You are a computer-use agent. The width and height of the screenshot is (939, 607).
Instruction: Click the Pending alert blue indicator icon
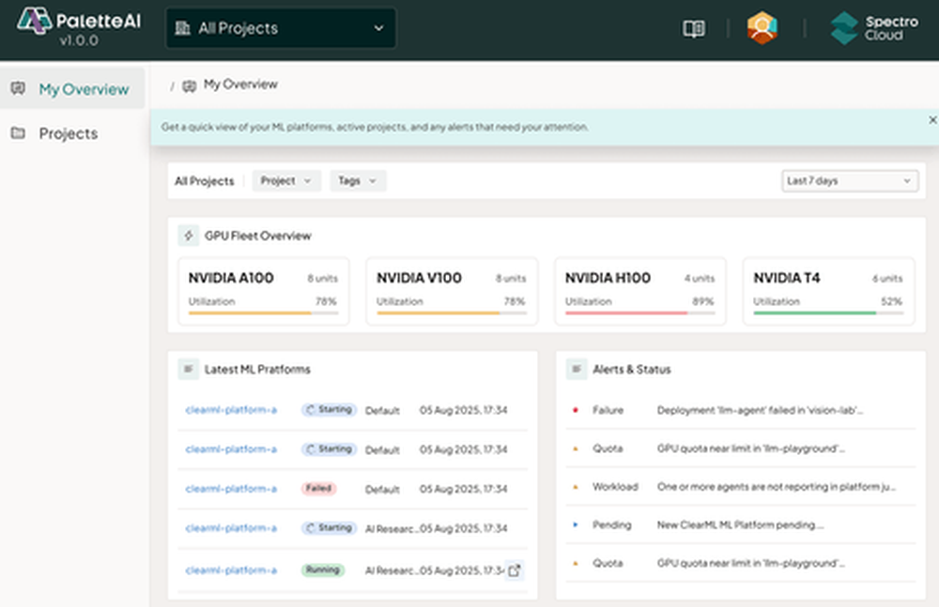576,525
